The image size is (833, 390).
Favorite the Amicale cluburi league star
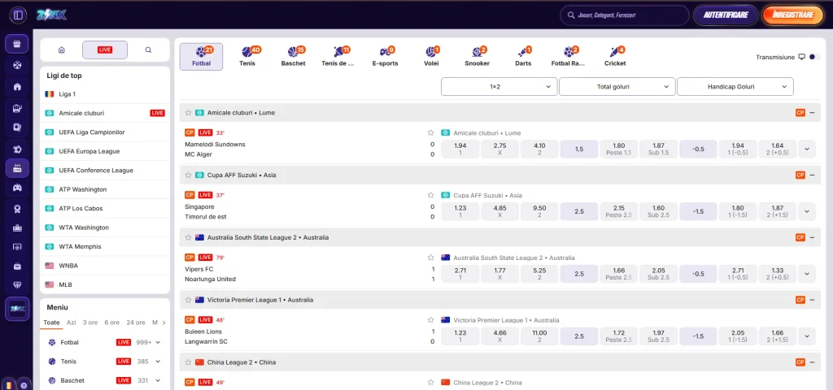pos(188,113)
